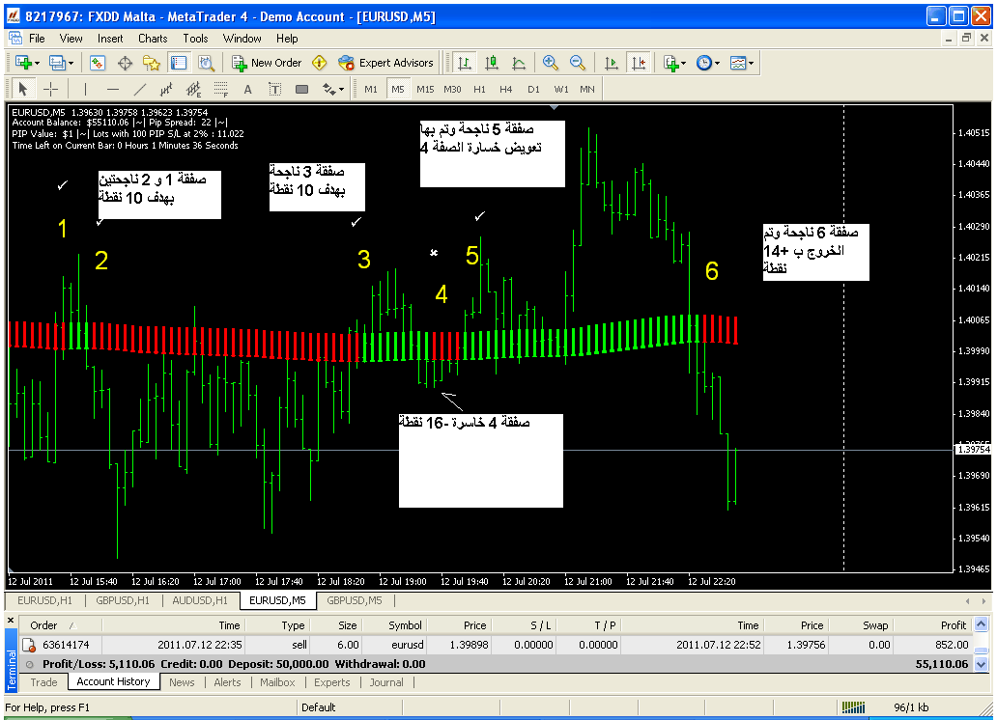This screenshot has height=720, width=997.
Task: Switch to the GBPUSD,H1 chart tab
Action: [x=122, y=600]
